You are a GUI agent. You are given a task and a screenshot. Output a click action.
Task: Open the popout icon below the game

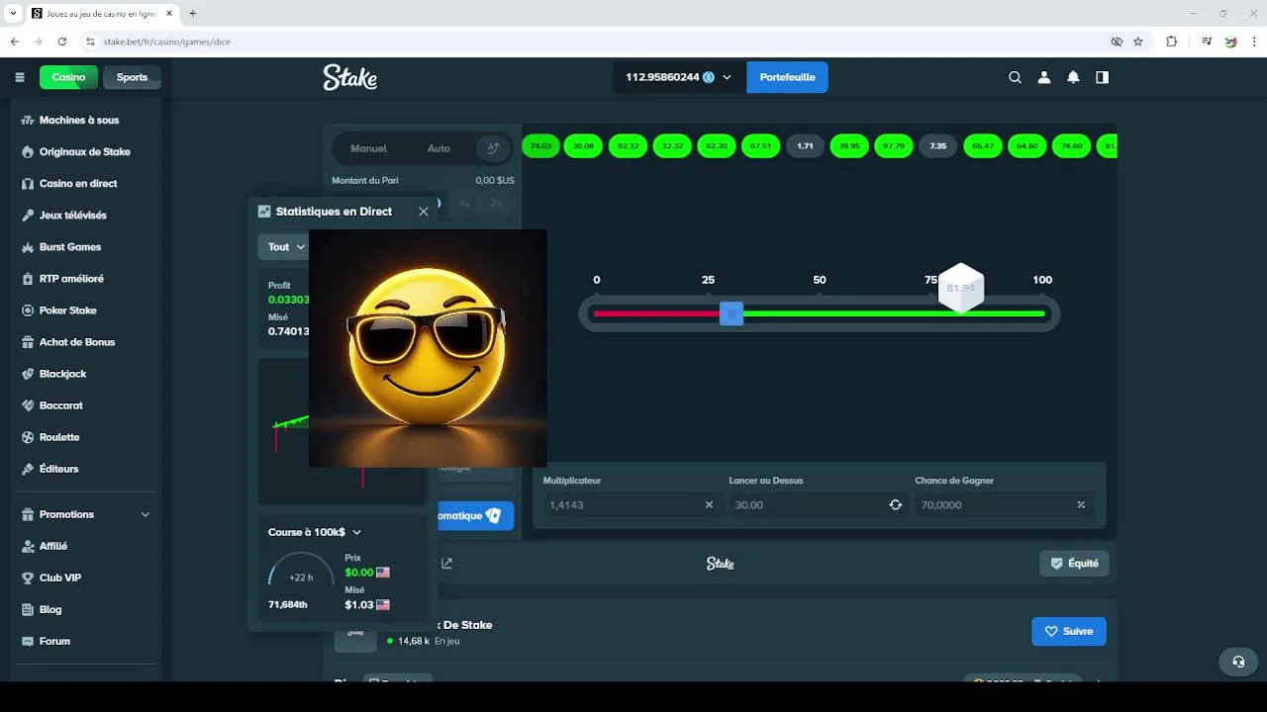tap(446, 563)
